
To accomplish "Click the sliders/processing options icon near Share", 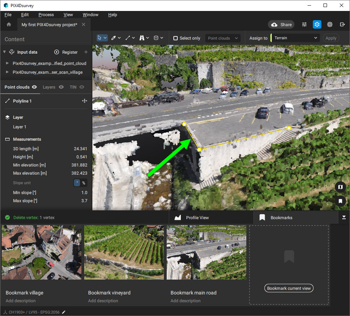I will click(304, 24).
